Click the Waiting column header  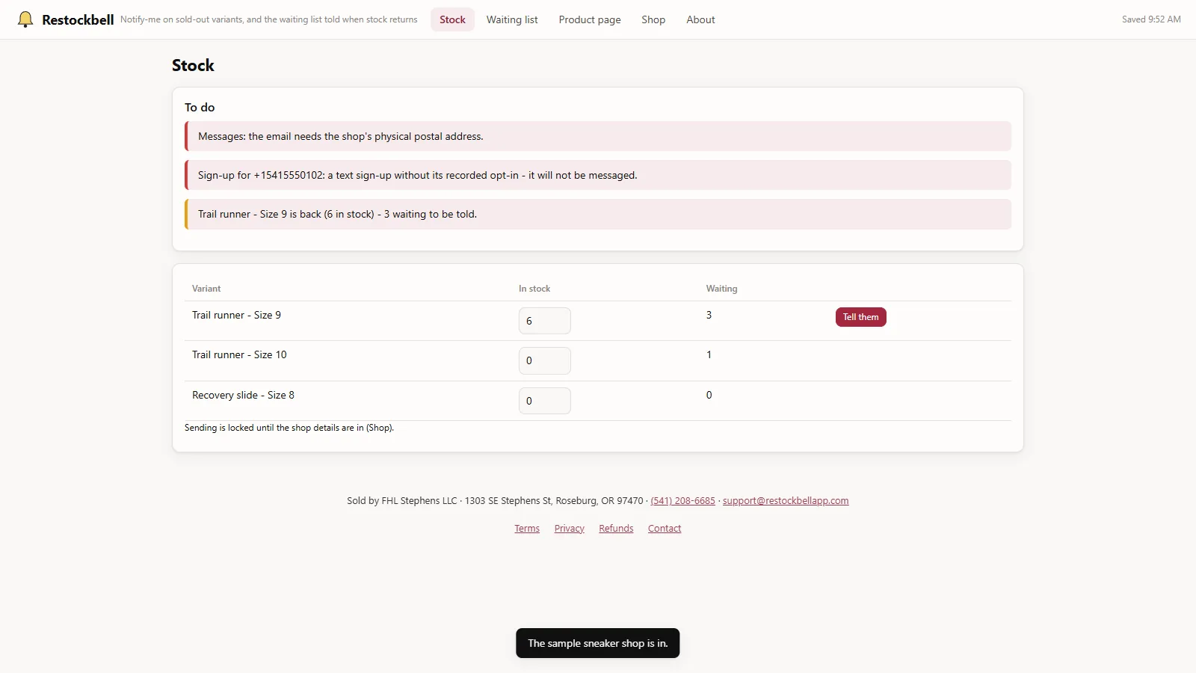(x=721, y=289)
